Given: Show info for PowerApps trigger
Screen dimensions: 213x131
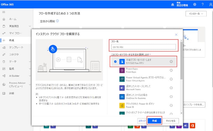Looking at the screenshot, I should click(171, 70).
